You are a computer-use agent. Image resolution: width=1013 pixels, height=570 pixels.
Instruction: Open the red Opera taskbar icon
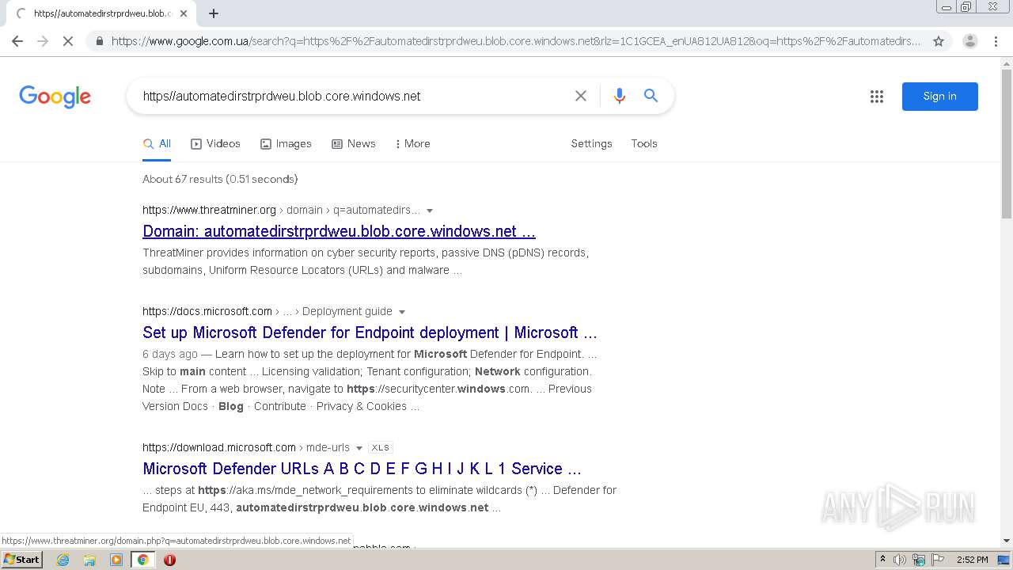click(x=169, y=560)
